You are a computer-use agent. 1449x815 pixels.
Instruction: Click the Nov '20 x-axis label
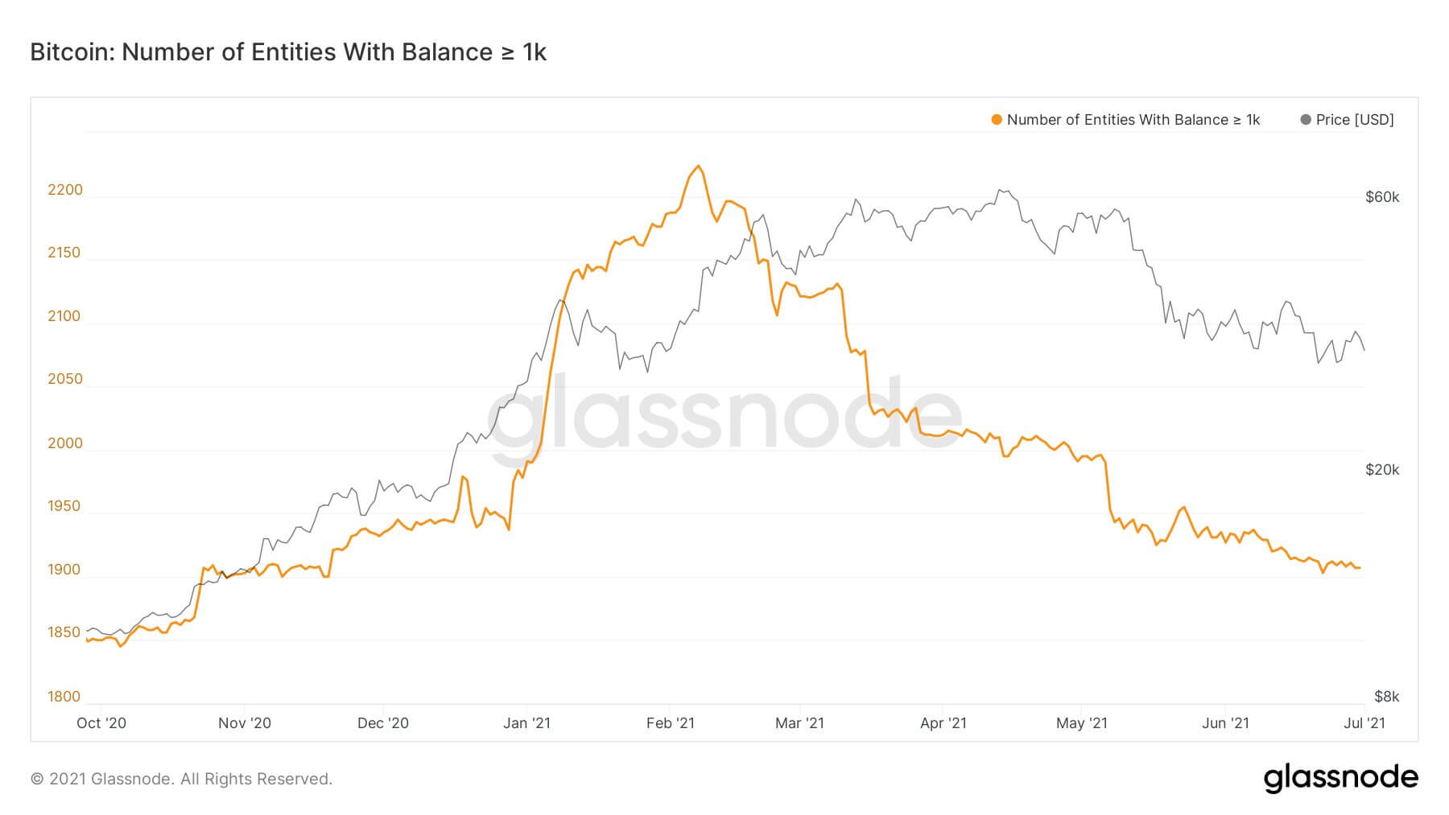(x=245, y=723)
